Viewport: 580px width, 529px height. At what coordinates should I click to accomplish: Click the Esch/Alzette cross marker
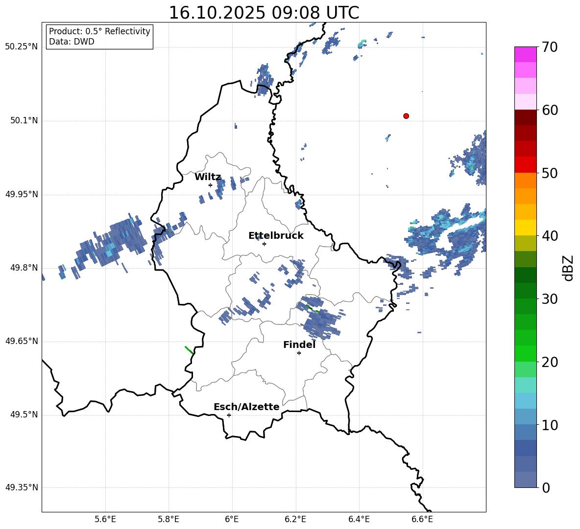coord(229,415)
